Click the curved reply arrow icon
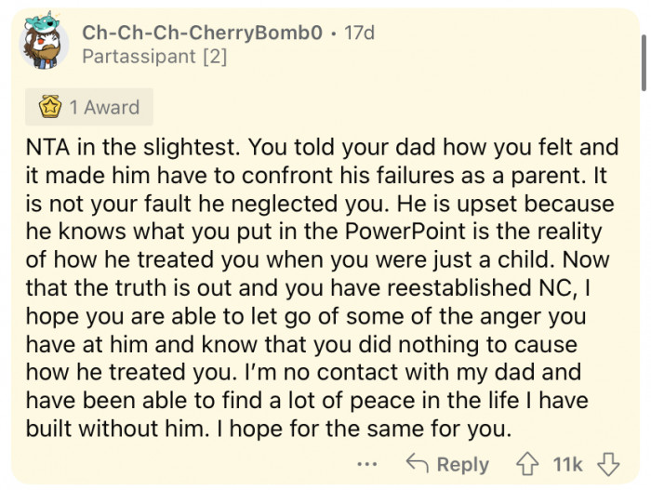This screenshot has height=490, width=651. pyautogui.click(x=418, y=462)
